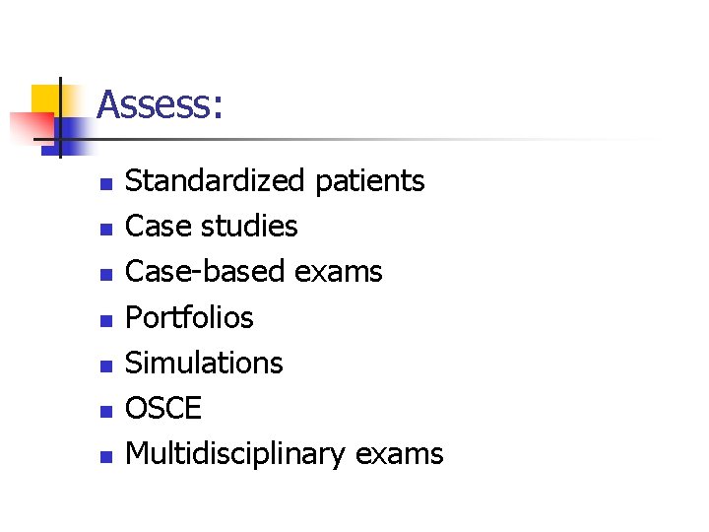Screen dimensions: 709x532
Task: Click the "Case studies" line
Action: pos(211,227)
